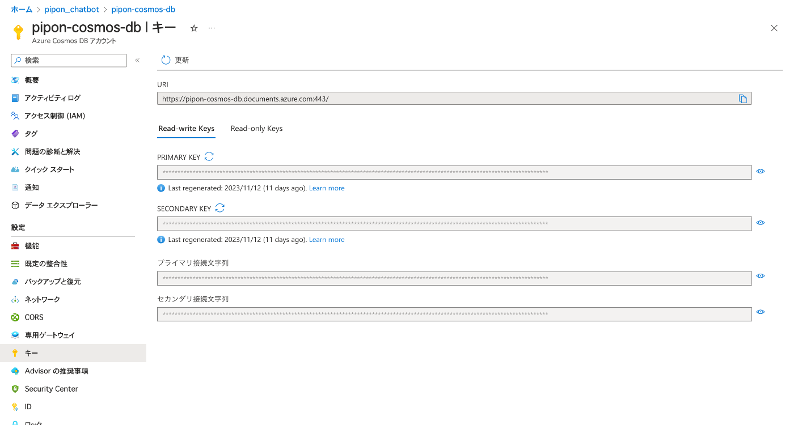Open the more options ellipsis menu

212,28
